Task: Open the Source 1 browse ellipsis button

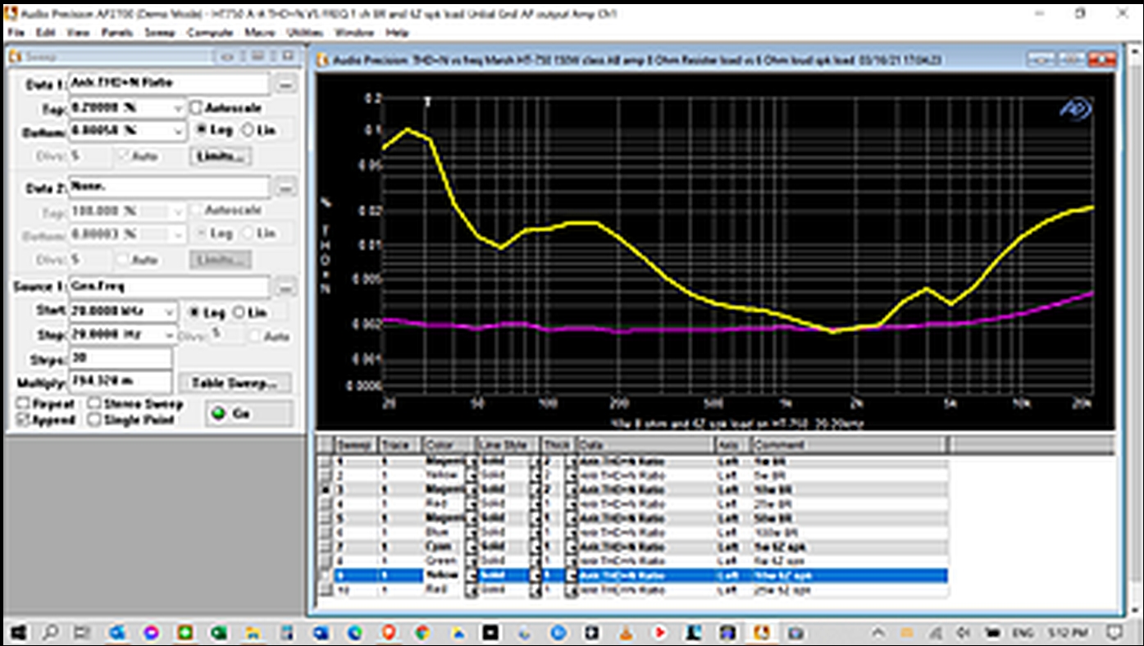Action: [285, 288]
